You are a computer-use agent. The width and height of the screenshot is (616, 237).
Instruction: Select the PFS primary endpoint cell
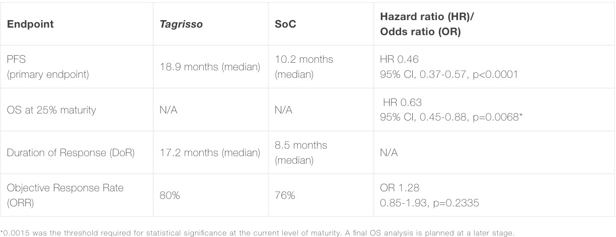click(39, 67)
